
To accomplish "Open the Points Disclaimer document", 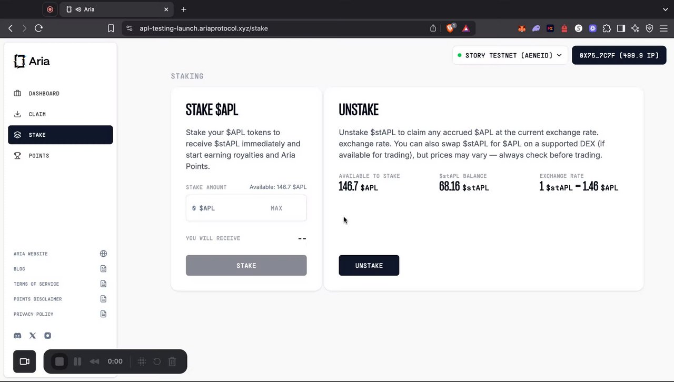I will [60, 299].
